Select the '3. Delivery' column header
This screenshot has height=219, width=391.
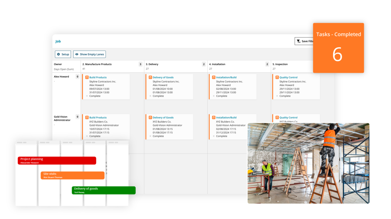(152, 64)
